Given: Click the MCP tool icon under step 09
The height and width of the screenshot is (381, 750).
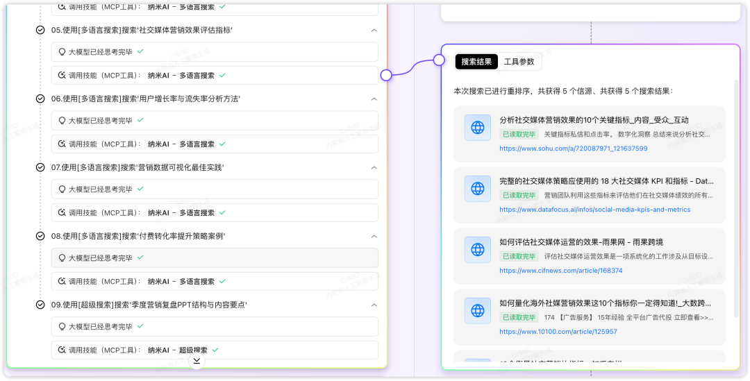Looking at the screenshot, I should 62,350.
